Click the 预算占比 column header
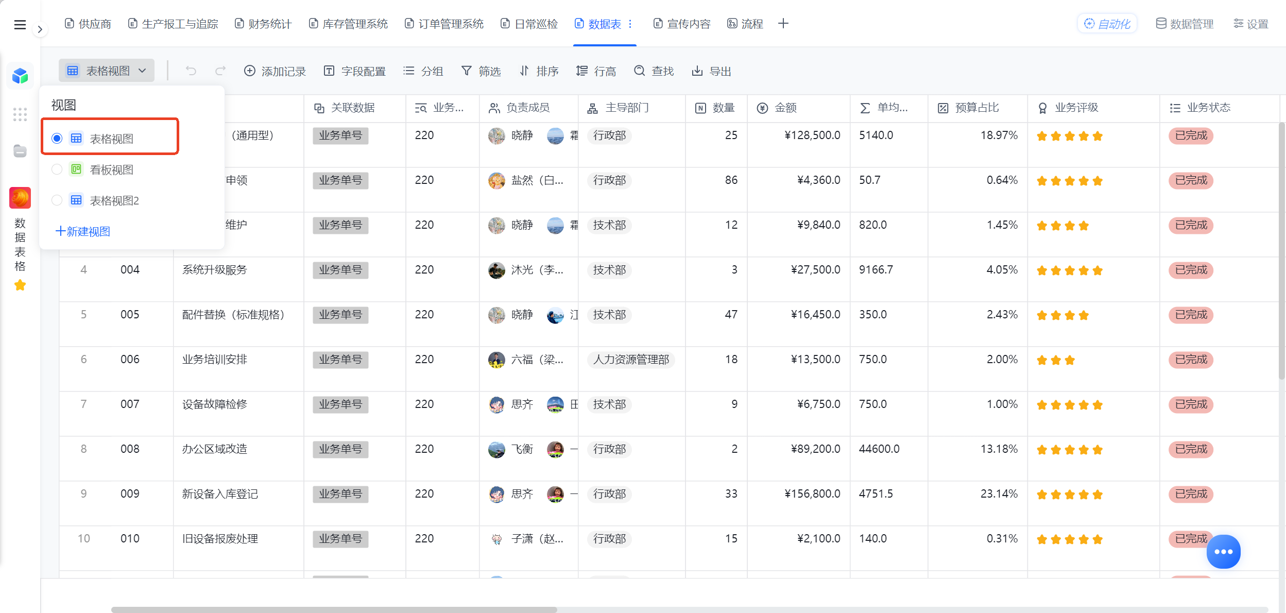1286x613 pixels. click(x=978, y=108)
